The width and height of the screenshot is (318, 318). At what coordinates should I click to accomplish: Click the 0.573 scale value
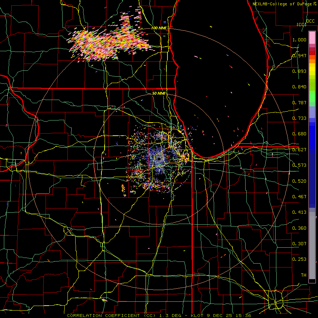click(x=299, y=165)
